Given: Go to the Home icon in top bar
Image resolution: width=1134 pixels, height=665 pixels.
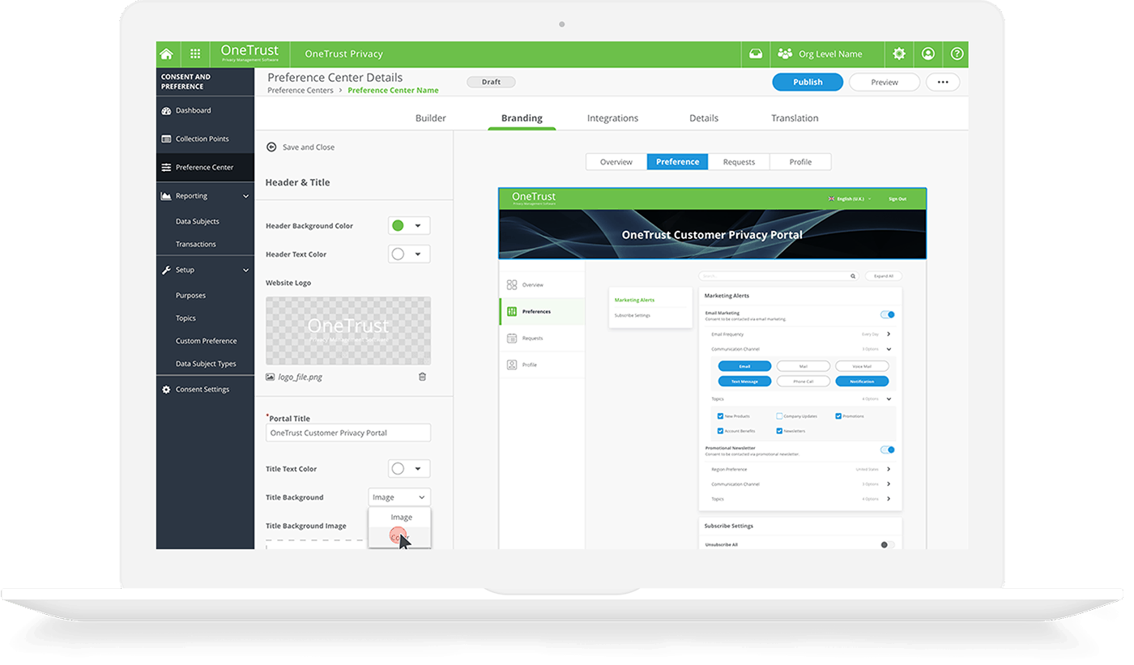Looking at the screenshot, I should click(x=166, y=54).
